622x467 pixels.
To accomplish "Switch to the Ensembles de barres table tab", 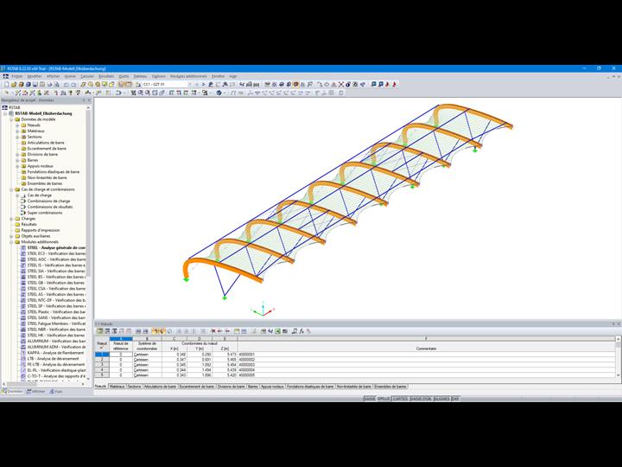I will point(390,387).
